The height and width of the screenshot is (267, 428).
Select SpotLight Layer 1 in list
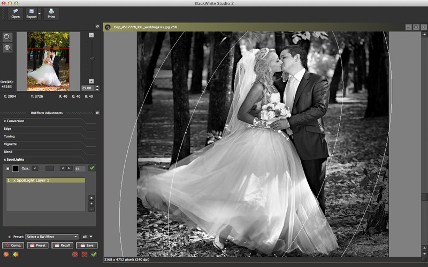45,180
